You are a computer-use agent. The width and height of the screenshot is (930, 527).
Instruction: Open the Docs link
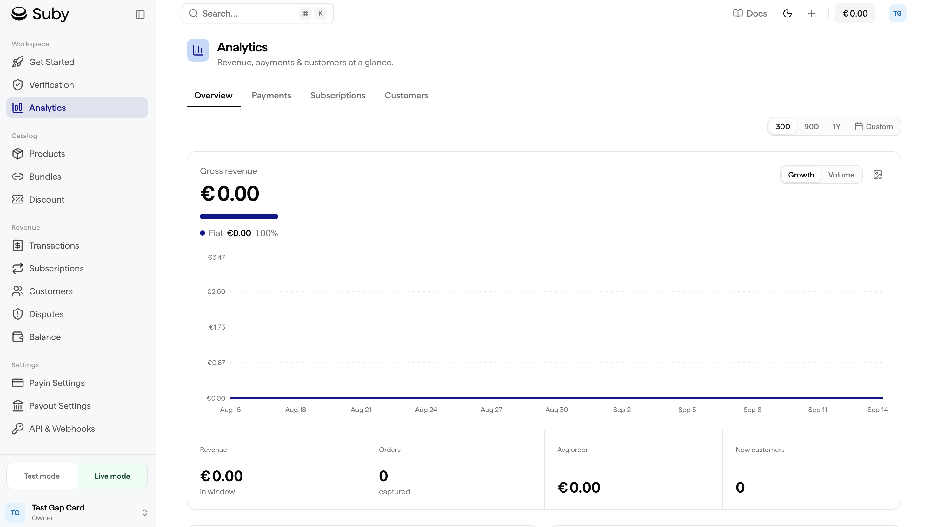pos(750,13)
